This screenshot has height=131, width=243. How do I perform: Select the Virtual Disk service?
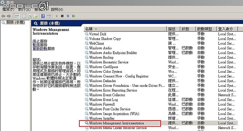98,34
